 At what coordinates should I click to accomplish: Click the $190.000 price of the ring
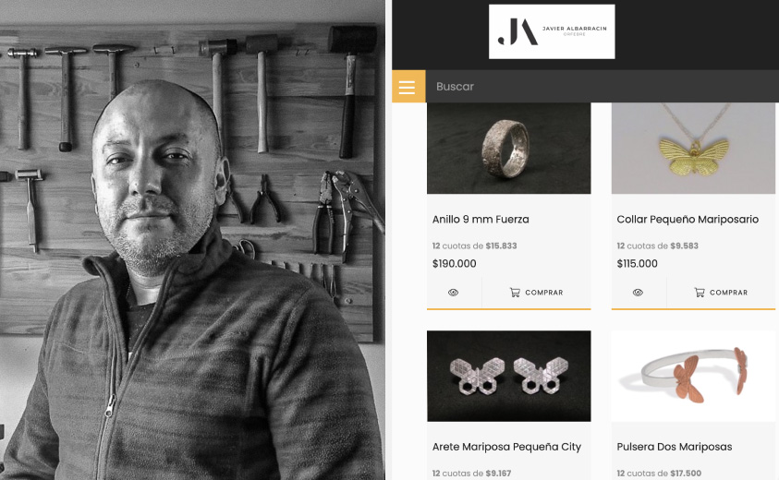[x=454, y=264]
